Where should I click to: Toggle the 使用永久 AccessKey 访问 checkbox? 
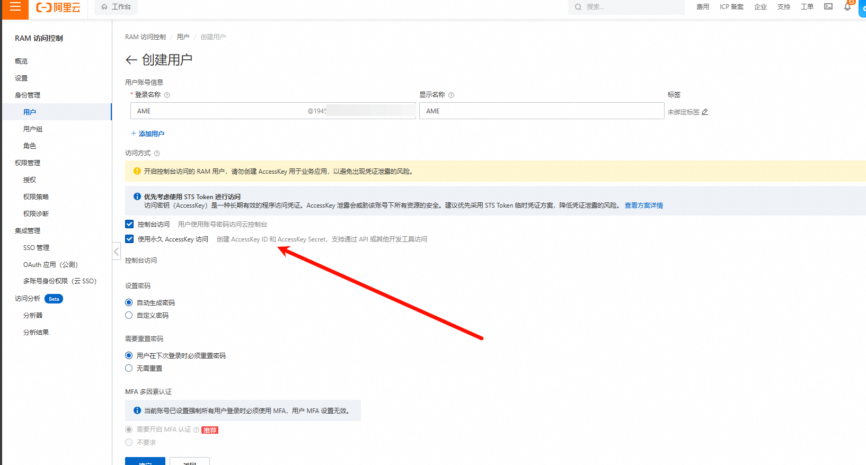pos(129,239)
